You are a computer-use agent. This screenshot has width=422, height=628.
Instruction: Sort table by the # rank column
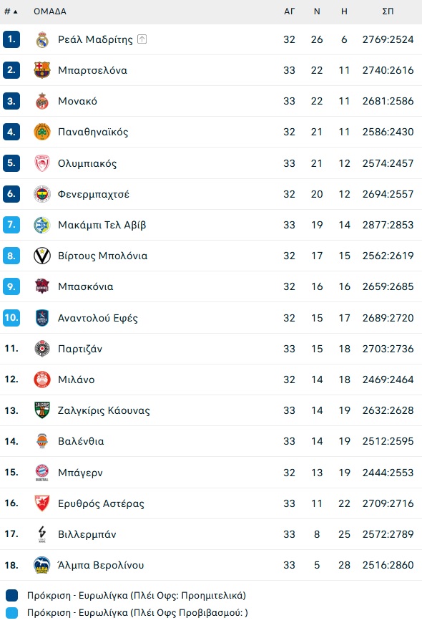[x=11, y=11]
